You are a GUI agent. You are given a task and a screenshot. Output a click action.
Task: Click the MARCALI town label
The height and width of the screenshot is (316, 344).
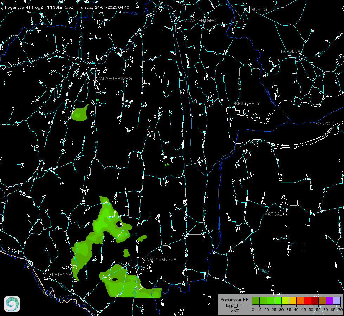[274, 214]
